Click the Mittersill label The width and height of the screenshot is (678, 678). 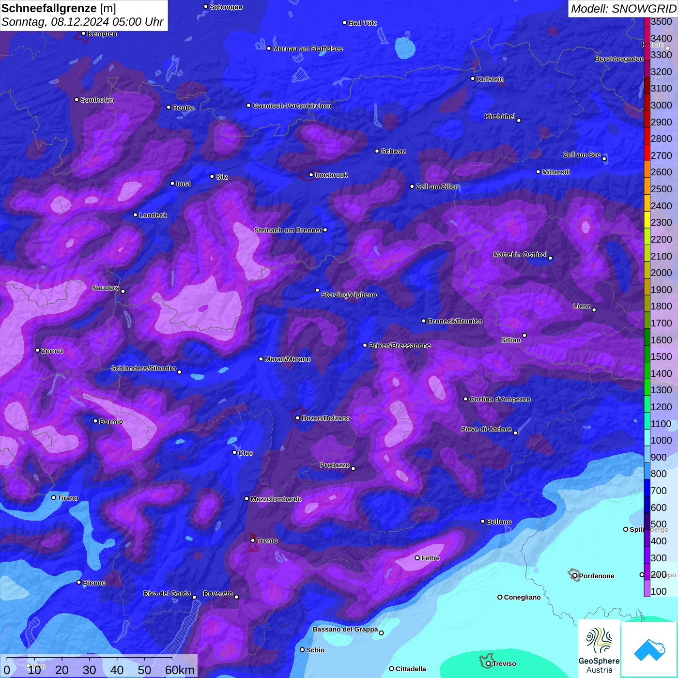pos(556,172)
